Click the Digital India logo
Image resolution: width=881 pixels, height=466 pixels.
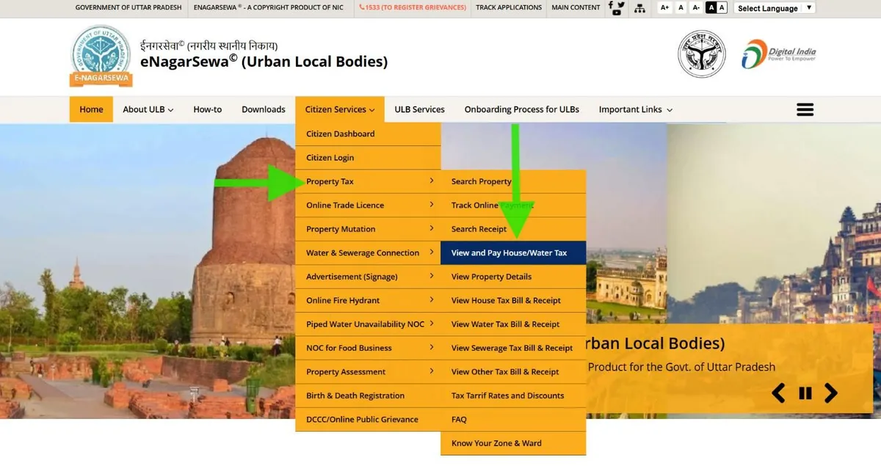point(778,54)
